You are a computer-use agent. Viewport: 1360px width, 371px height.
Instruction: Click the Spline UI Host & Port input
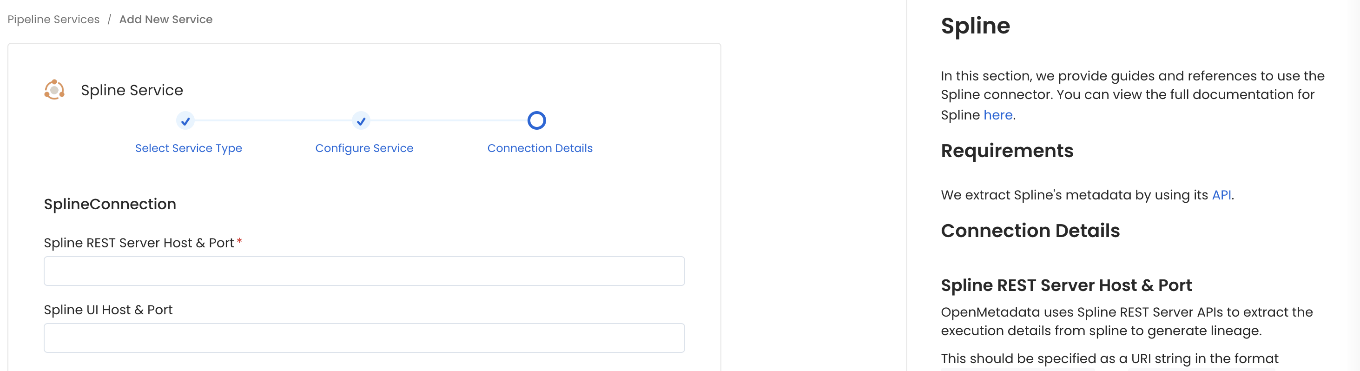(364, 338)
